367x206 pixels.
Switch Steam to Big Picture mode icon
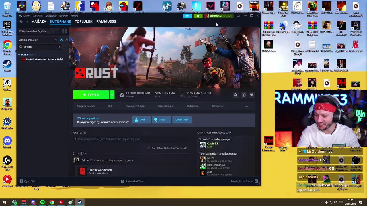tap(238, 16)
